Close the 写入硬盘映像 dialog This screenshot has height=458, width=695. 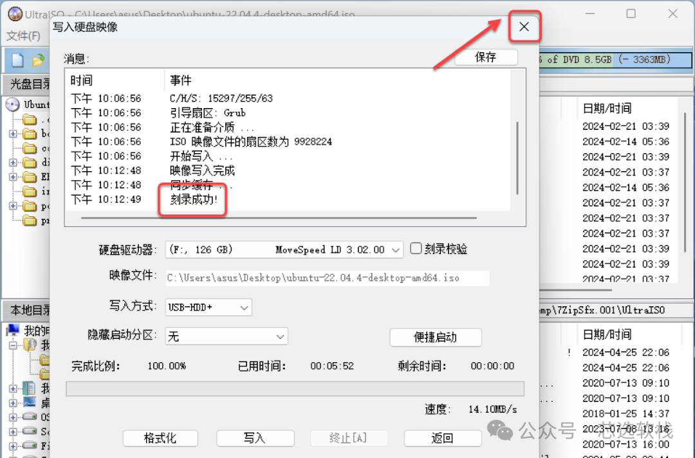(x=524, y=26)
